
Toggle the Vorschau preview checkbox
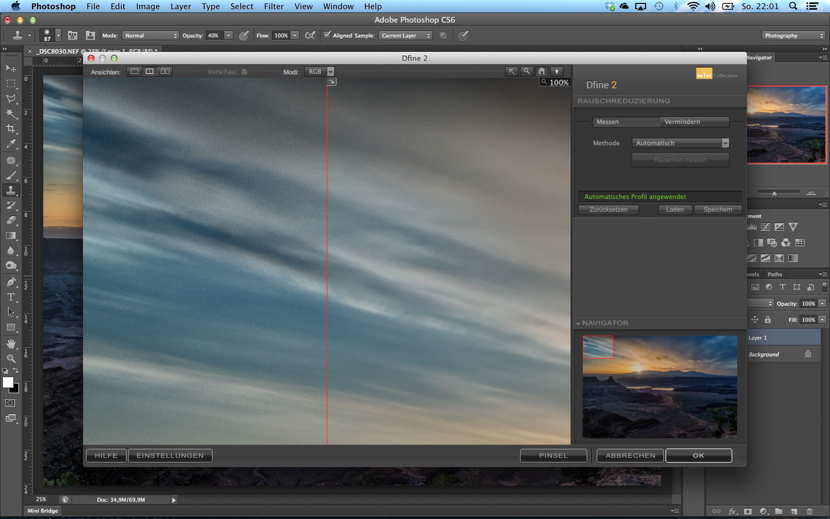click(244, 72)
